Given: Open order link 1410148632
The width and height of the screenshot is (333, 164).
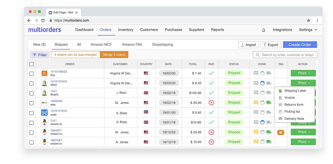Looking at the screenshot, I should point(59,72).
